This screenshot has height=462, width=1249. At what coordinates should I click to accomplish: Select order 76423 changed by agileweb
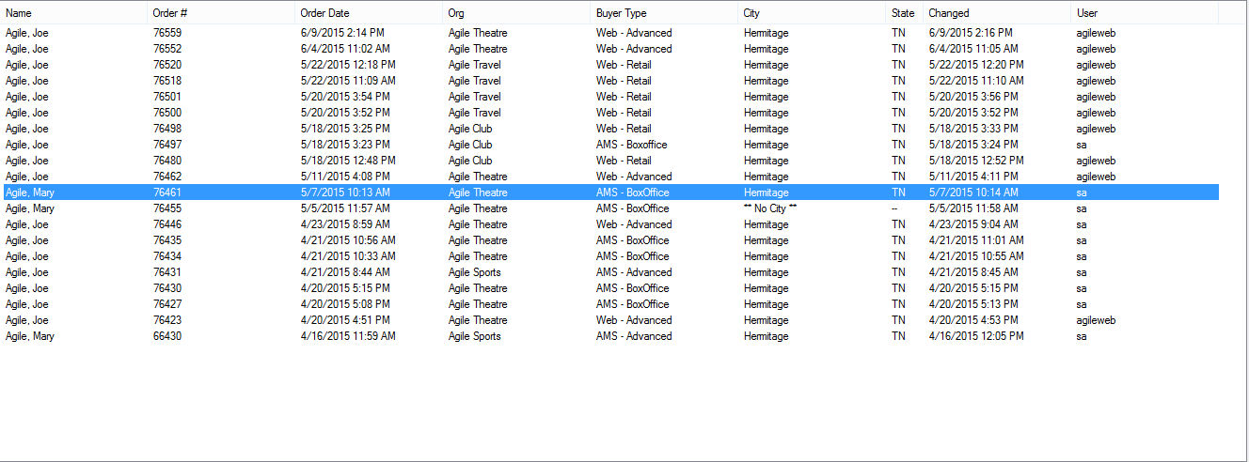[x=609, y=320]
